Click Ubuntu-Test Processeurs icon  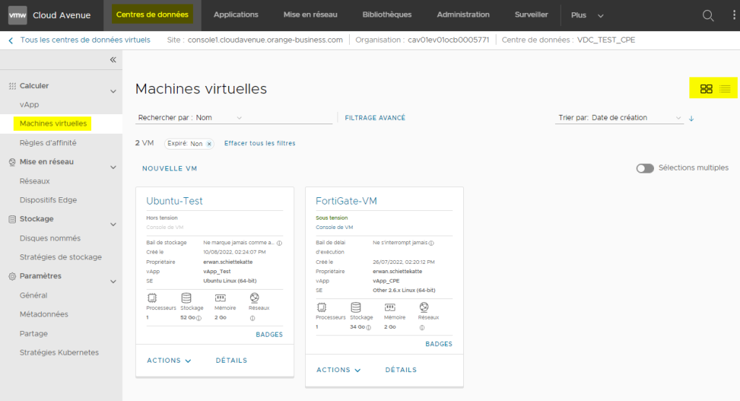click(152, 298)
